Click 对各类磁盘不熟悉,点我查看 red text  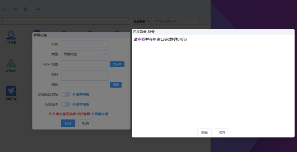click(x=70, y=114)
